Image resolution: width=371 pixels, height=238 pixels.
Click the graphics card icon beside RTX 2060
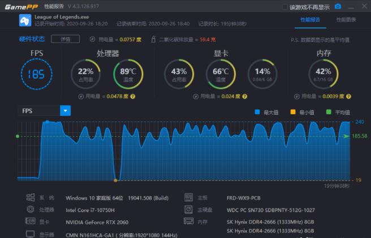[30, 222]
